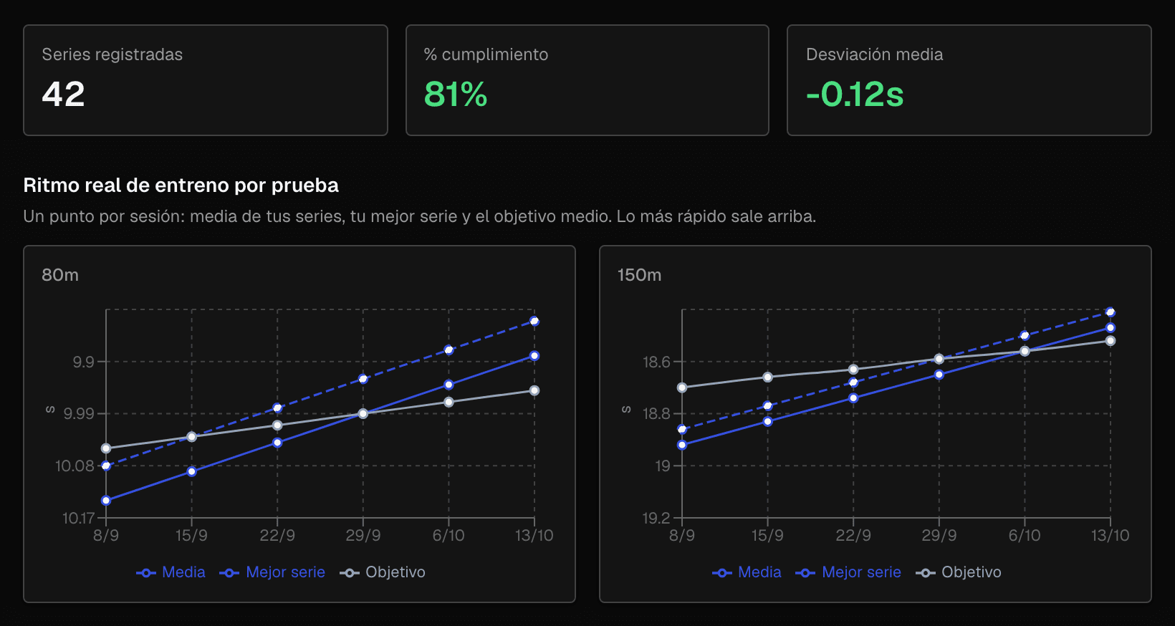Select the 80m Objetivo point on 13/10

534,391
